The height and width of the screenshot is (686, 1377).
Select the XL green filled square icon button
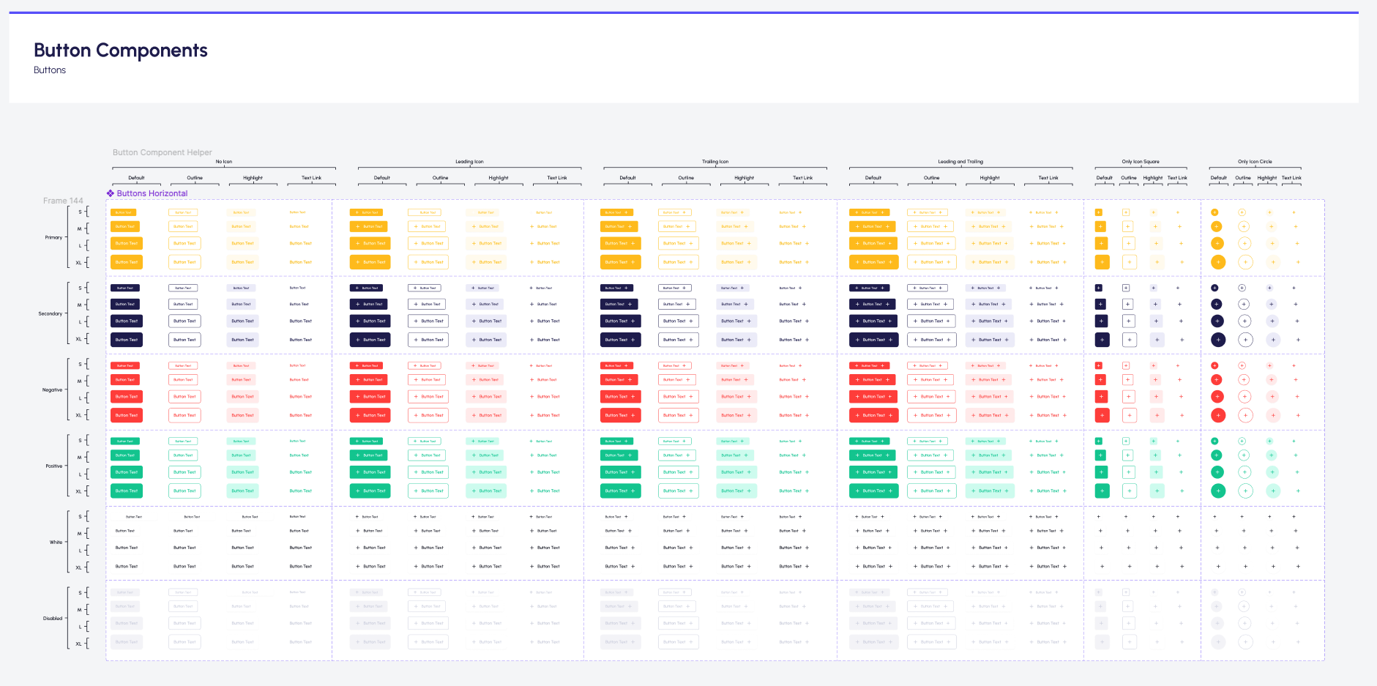1102,491
